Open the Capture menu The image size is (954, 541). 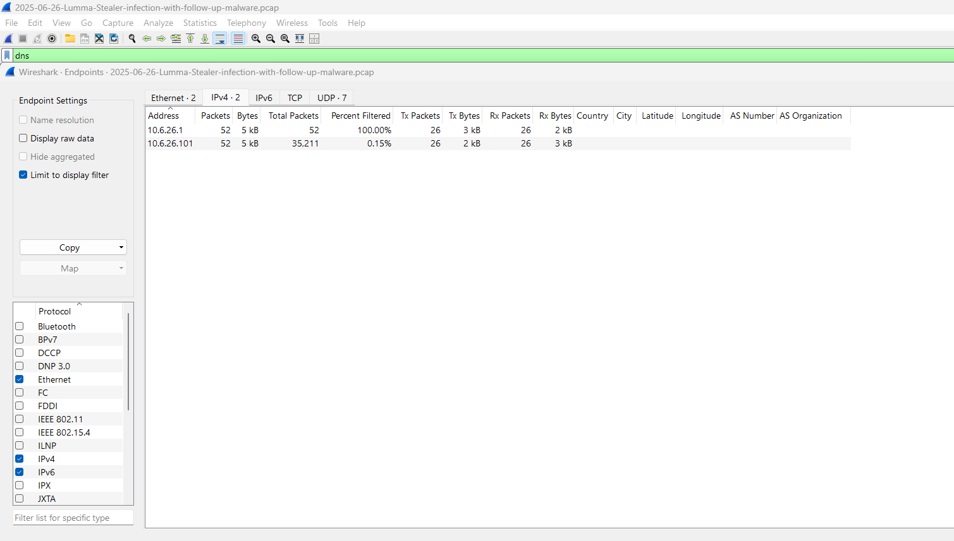pos(118,23)
